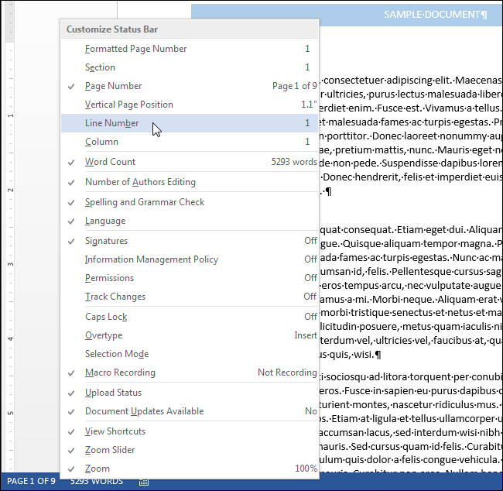503x491 pixels.
Task: Enable the Overtype status bar item
Action: (x=190, y=335)
